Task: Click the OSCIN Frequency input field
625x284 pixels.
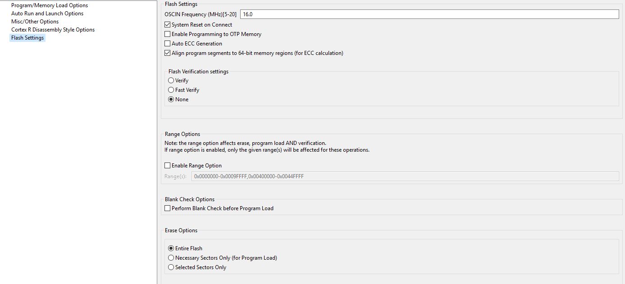Action: coord(429,14)
